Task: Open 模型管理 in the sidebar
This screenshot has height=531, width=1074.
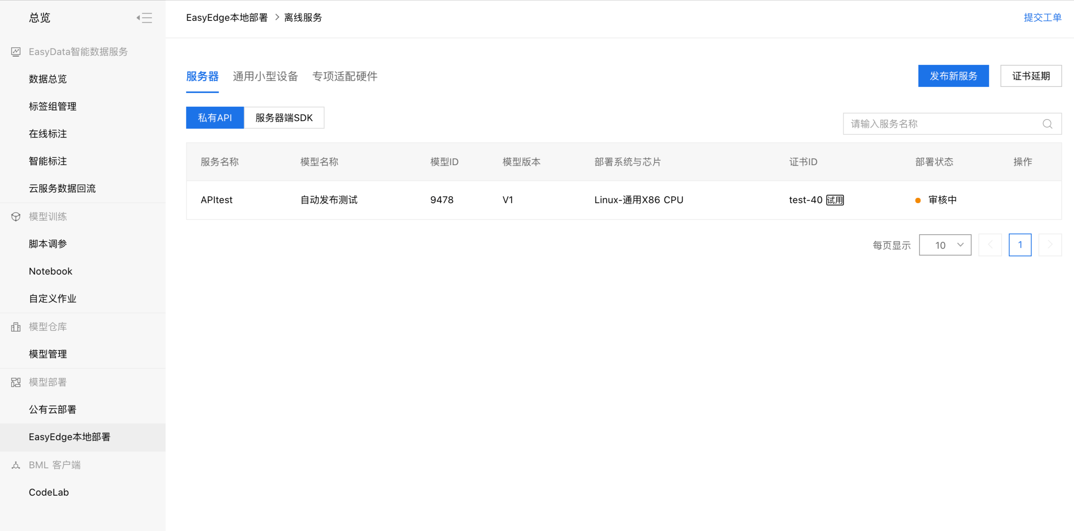Action: [48, 354]
